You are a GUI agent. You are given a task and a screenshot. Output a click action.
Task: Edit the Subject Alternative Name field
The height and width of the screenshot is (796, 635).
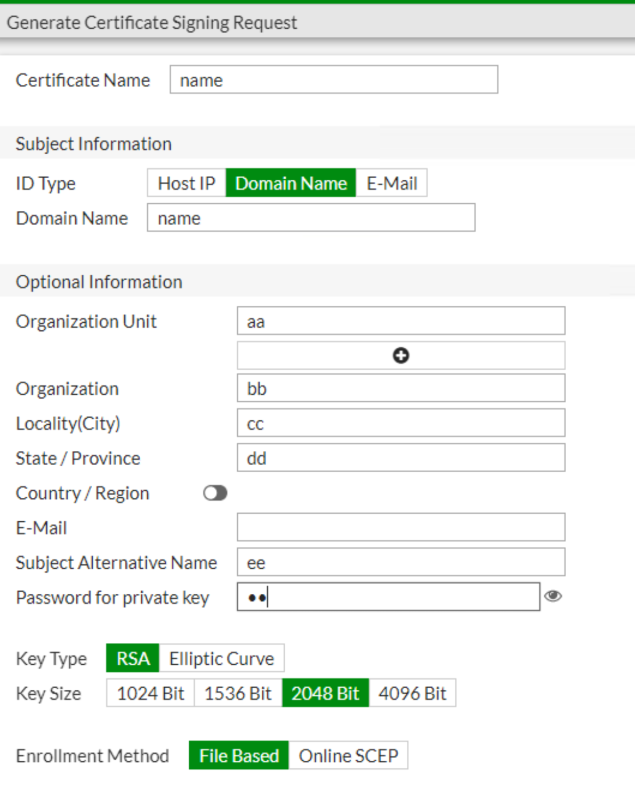pyautogui.click(x=401, y=562)
